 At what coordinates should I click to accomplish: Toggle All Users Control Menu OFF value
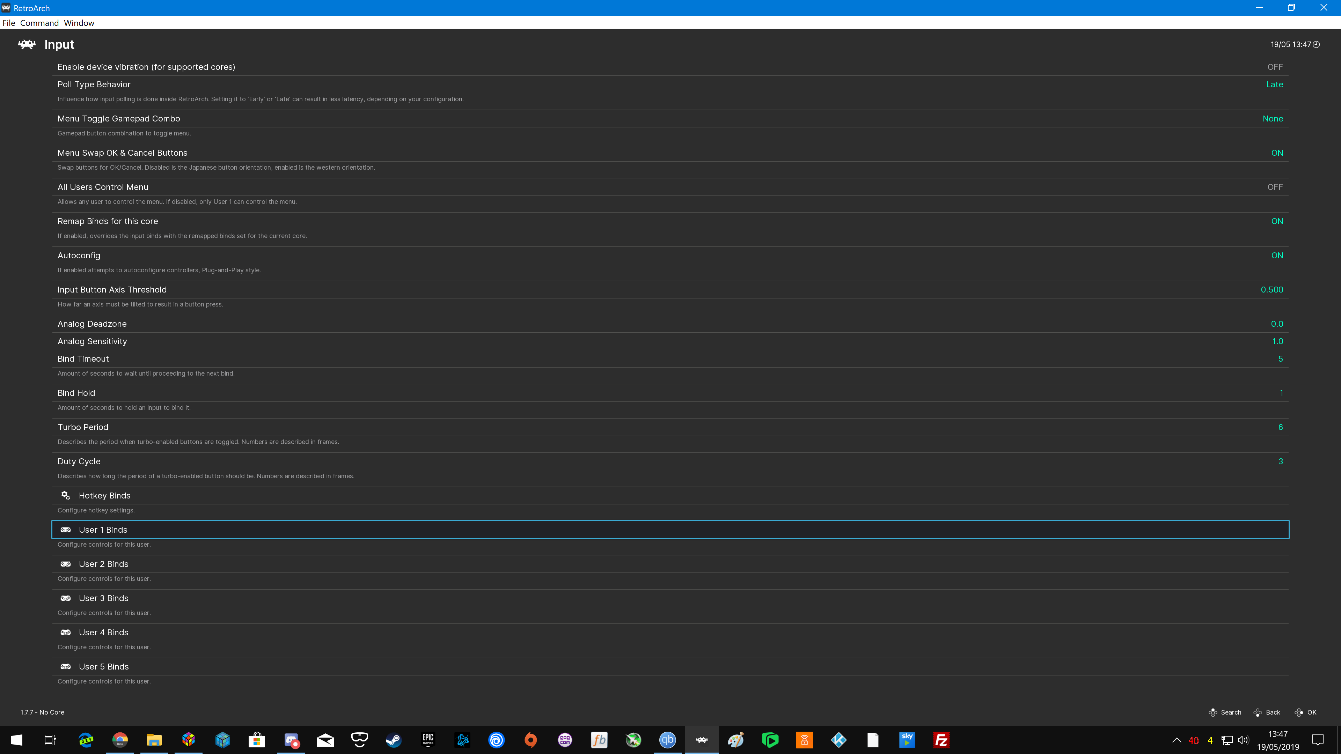click(x=1275, y=187)
